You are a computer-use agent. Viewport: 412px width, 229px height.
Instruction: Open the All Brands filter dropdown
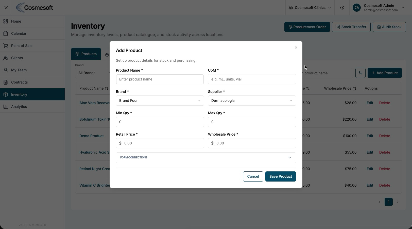(93, 73)
